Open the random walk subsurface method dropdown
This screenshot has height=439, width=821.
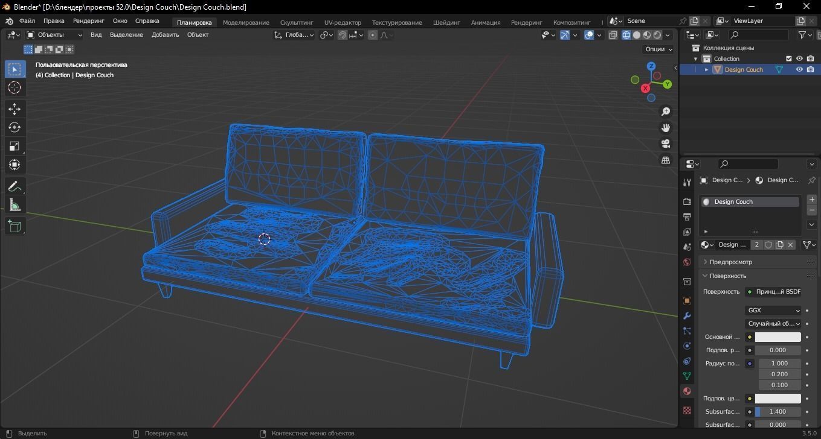tap(773, 323)
